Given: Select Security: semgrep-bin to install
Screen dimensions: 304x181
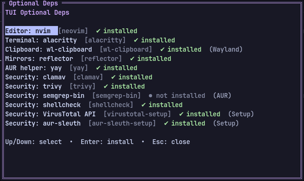Looking at the screenshot, I should pos(45,96).
